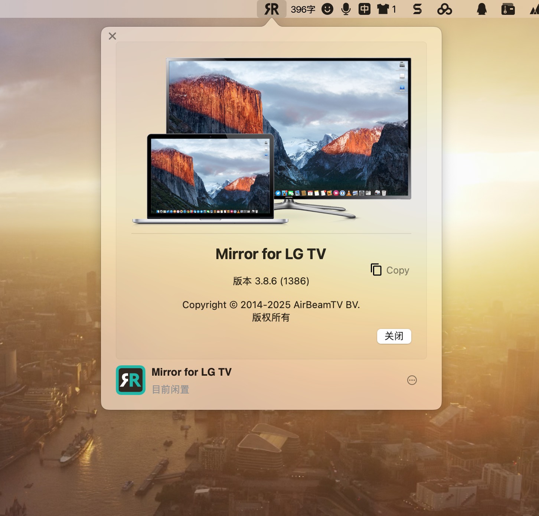
Task: Open the S-shaped menu bar icon
Action: (x=417, y=9)
